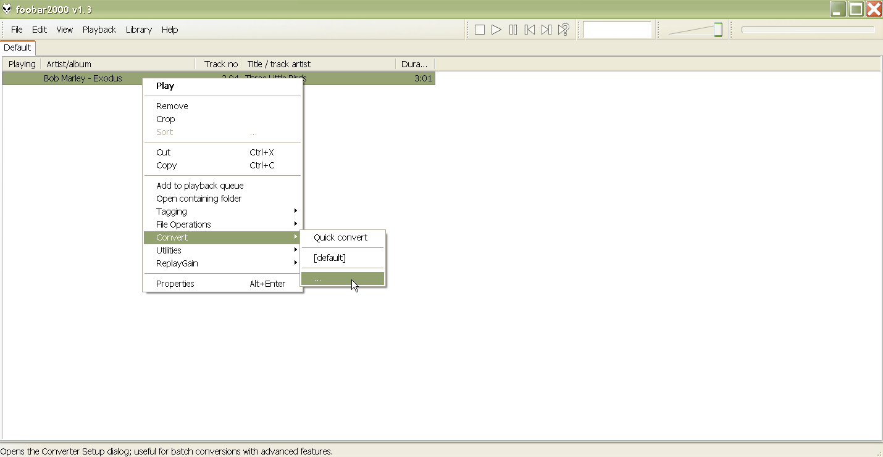Image resolution: width=883 pixels, height=457 pixels.
Task: Sort by the Artist/album column header
Action: (118, 64)
